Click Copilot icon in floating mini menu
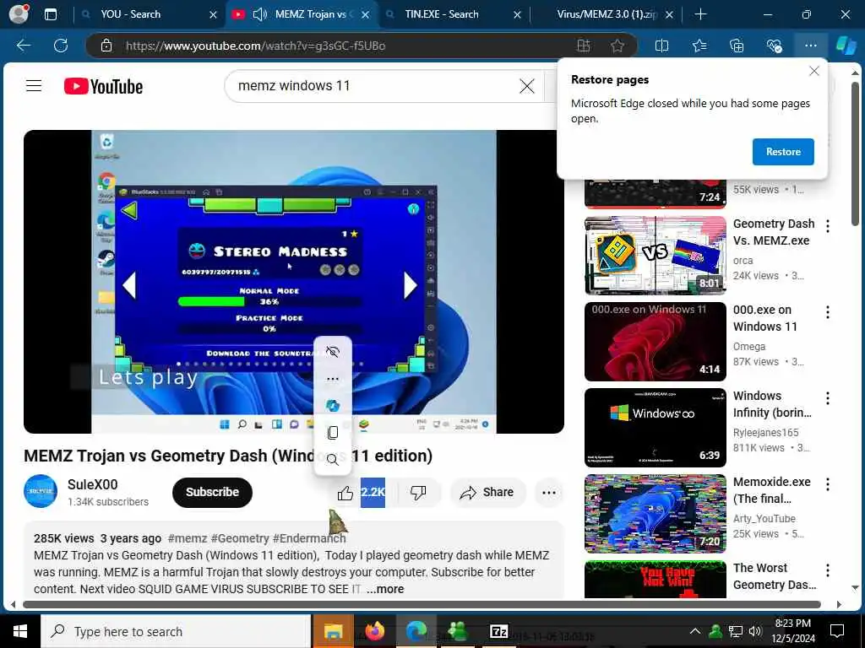 pos(333,406)
